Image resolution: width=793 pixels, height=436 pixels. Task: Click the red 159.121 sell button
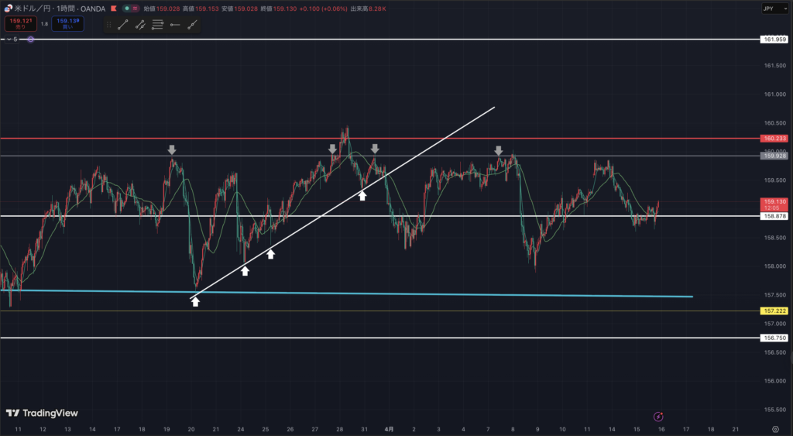coord(20,24)
